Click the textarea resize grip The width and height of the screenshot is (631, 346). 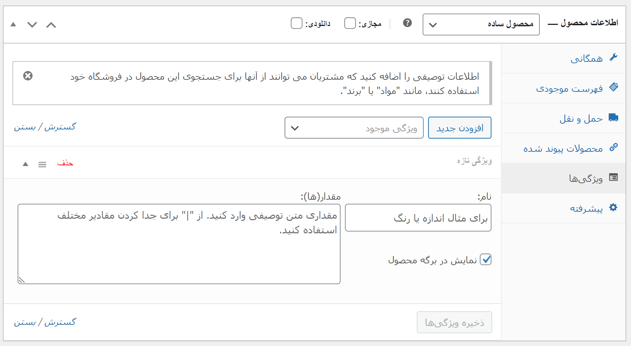(x=21, y=280)
